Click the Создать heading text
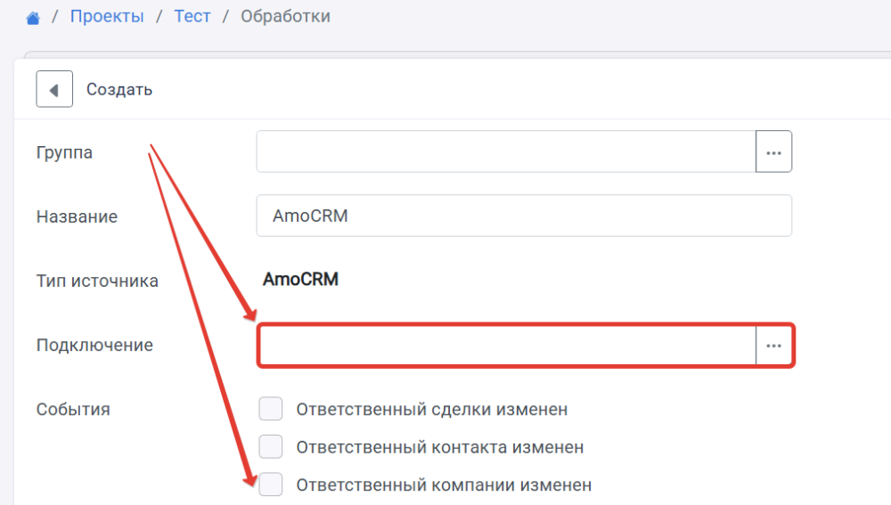Viewport: 891px width, 505px height. [x=119, y=90]
